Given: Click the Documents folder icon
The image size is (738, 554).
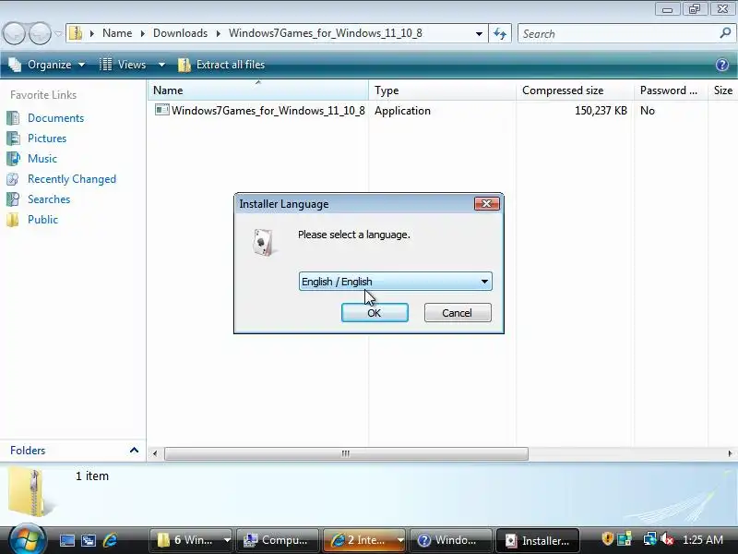Looking at the screenshot, I should coord(13,118).
